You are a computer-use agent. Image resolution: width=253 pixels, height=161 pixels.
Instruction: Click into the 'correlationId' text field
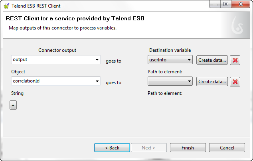click(x=52, y=81)
